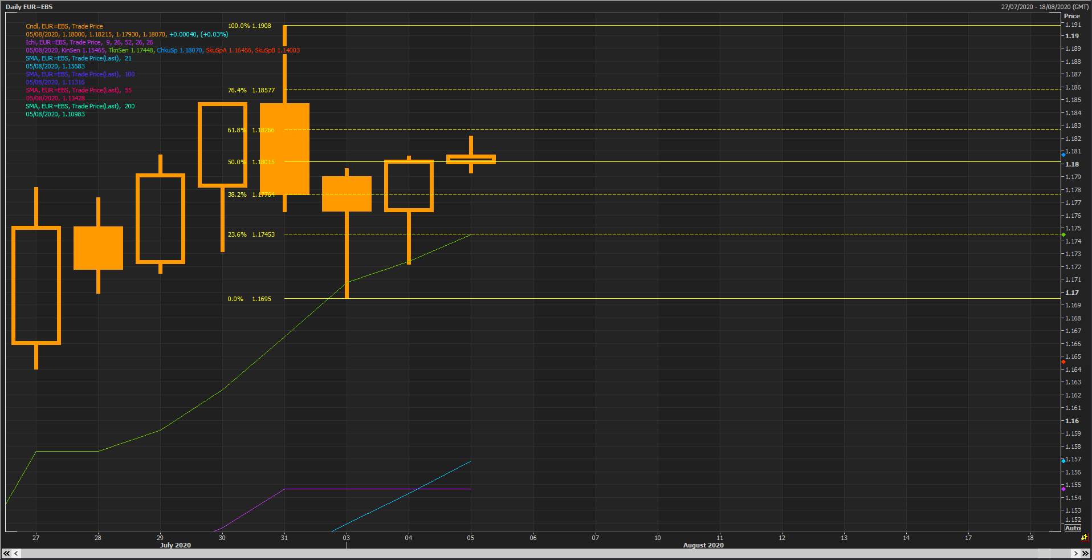Select the SMA 200 legend entry
Screen dimensions: 1092x560
coord(80,106)
